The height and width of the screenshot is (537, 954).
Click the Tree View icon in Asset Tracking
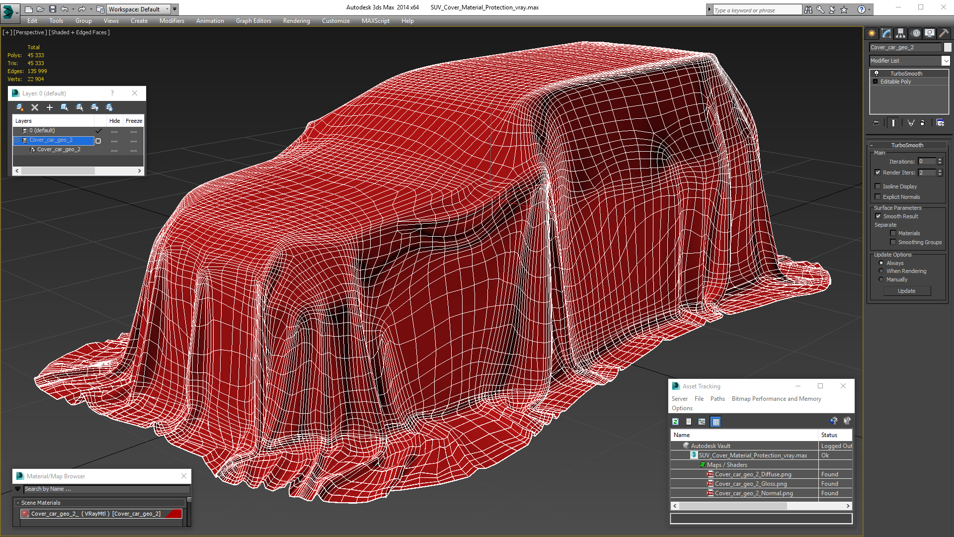(702, 422)
